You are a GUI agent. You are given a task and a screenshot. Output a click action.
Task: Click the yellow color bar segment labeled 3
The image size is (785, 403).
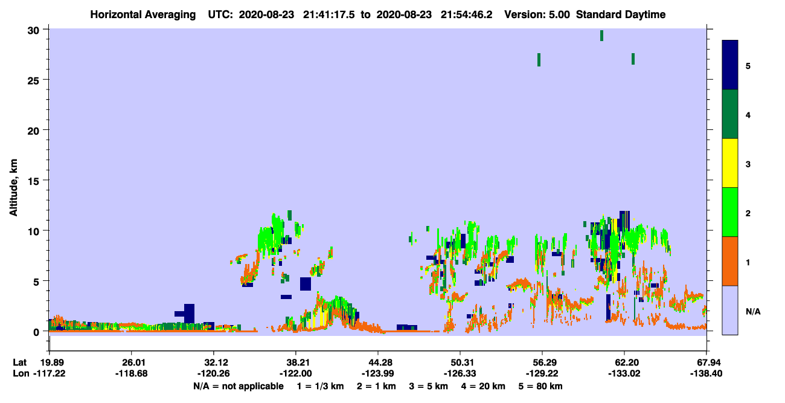730,163
